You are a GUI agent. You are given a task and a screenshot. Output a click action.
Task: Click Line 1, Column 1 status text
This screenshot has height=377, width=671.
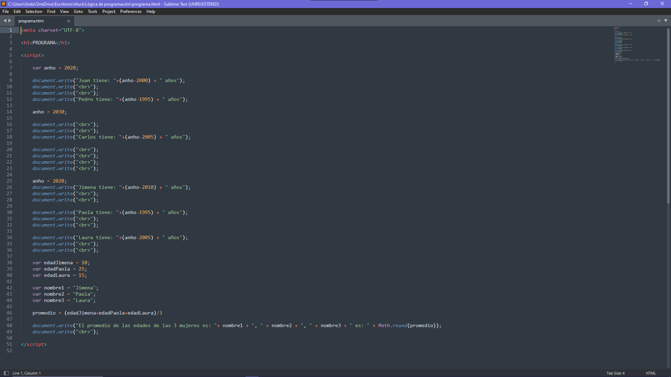pyautogui.click(x=27, y=373)
